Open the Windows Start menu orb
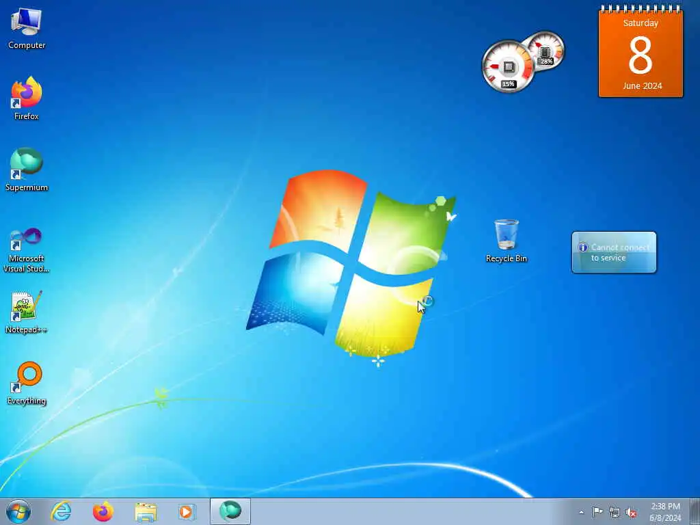700x525 pixels. [x=18, y=511]
